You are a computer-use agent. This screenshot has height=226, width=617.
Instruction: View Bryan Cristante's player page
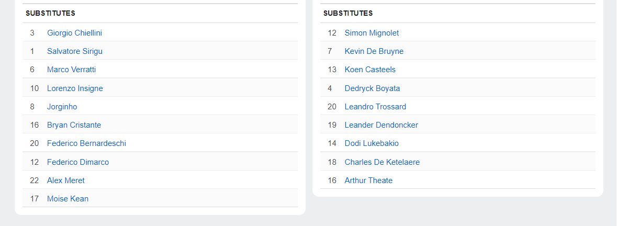coord(74,125)
